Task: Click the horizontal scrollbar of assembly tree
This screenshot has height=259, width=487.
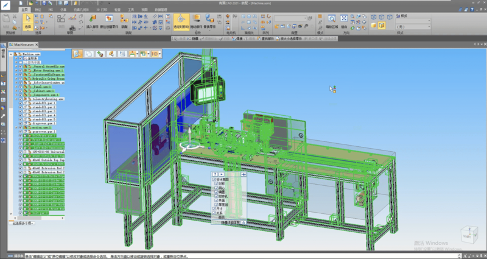Action: tap(39, 218)
